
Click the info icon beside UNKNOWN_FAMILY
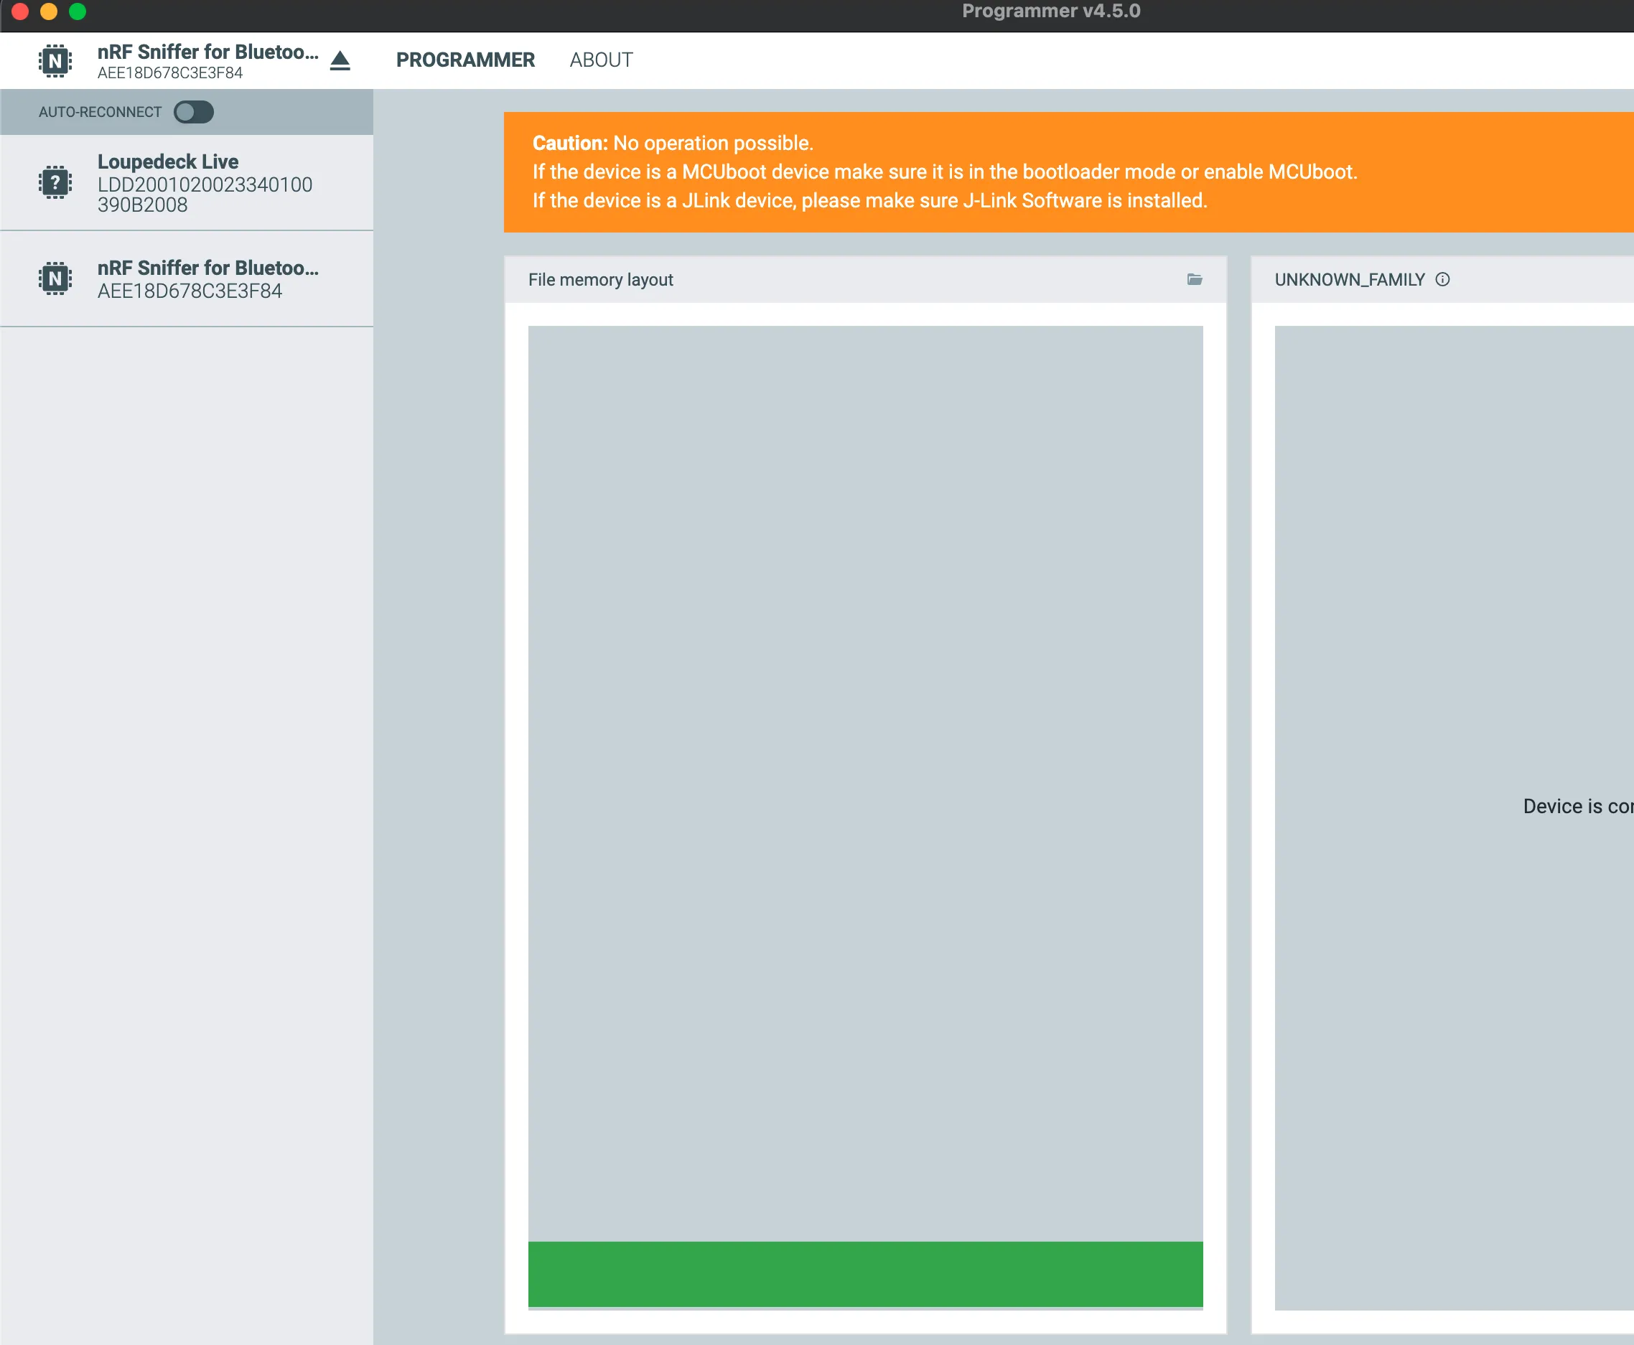pos(1442,280)
